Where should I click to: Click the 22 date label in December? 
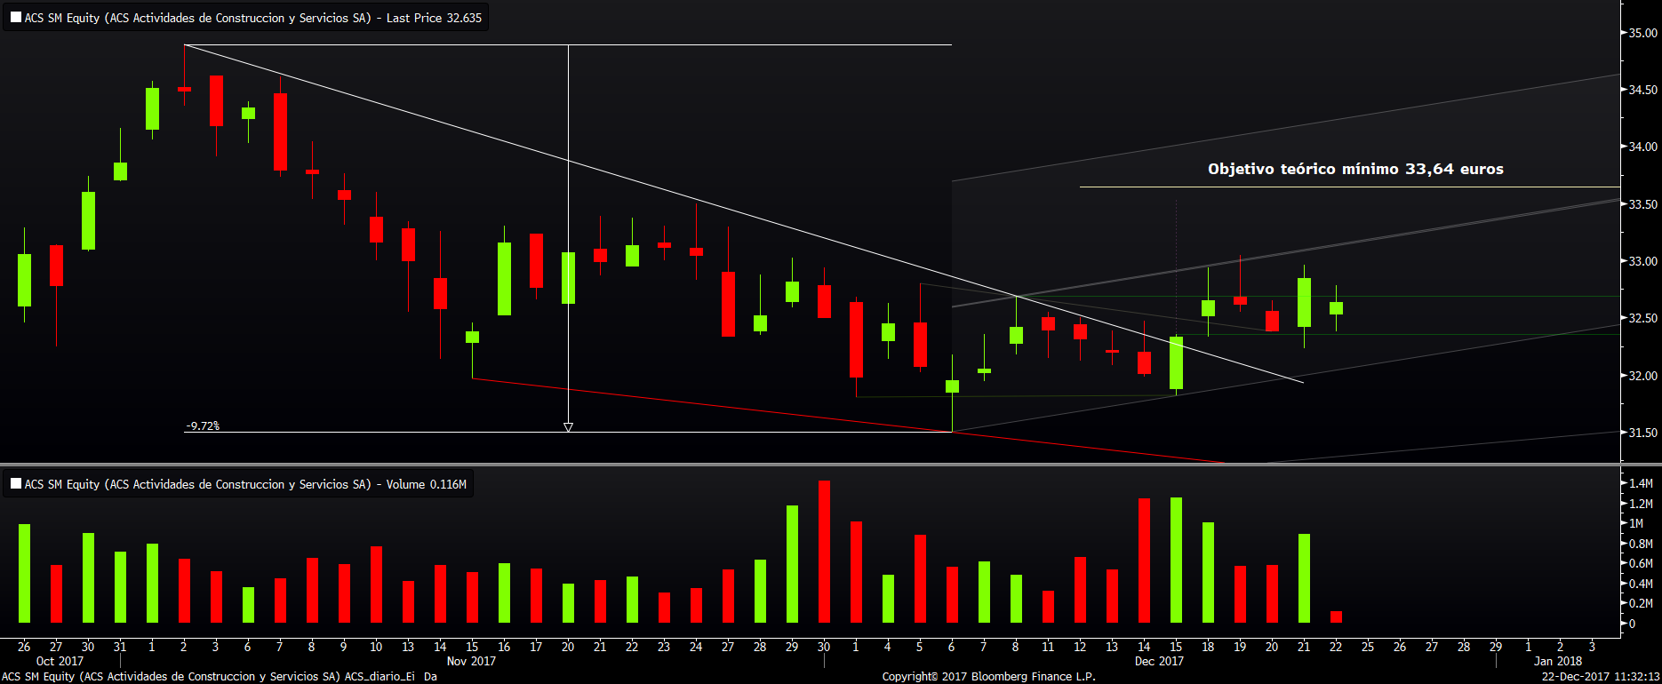tap(1336, 647)
